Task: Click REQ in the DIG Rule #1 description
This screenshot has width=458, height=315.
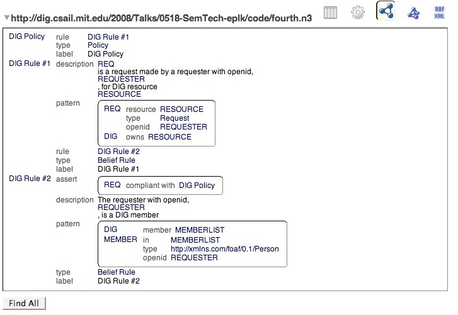Action: [x=106, y=64]
